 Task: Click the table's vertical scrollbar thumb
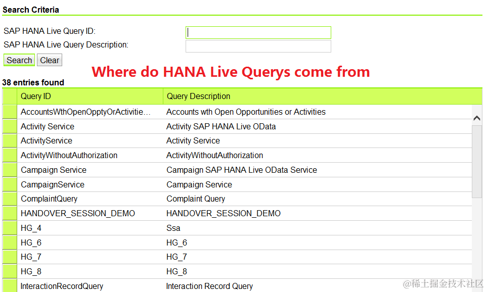tap(477, 161)
